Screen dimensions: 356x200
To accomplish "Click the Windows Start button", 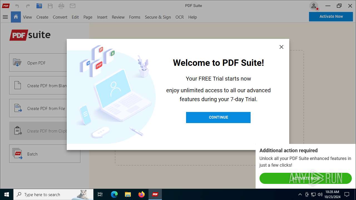I will [x=7, y=194].
